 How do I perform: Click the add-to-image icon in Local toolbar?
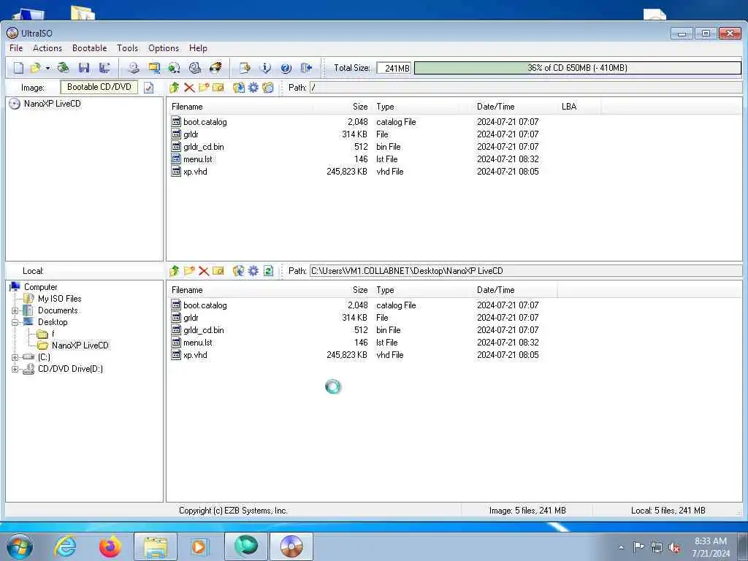point(239,271)
